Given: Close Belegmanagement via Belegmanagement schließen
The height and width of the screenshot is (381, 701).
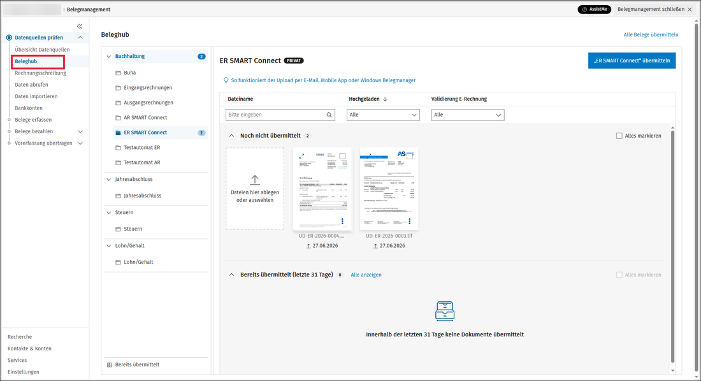Looking at the screenshot, I should pyautogui.click(x=654, y=10).
